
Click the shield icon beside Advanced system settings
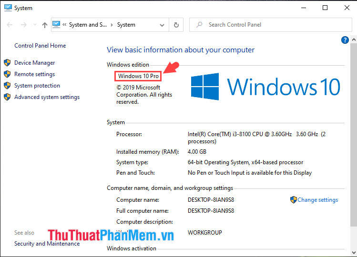click(x=7, y=97)
